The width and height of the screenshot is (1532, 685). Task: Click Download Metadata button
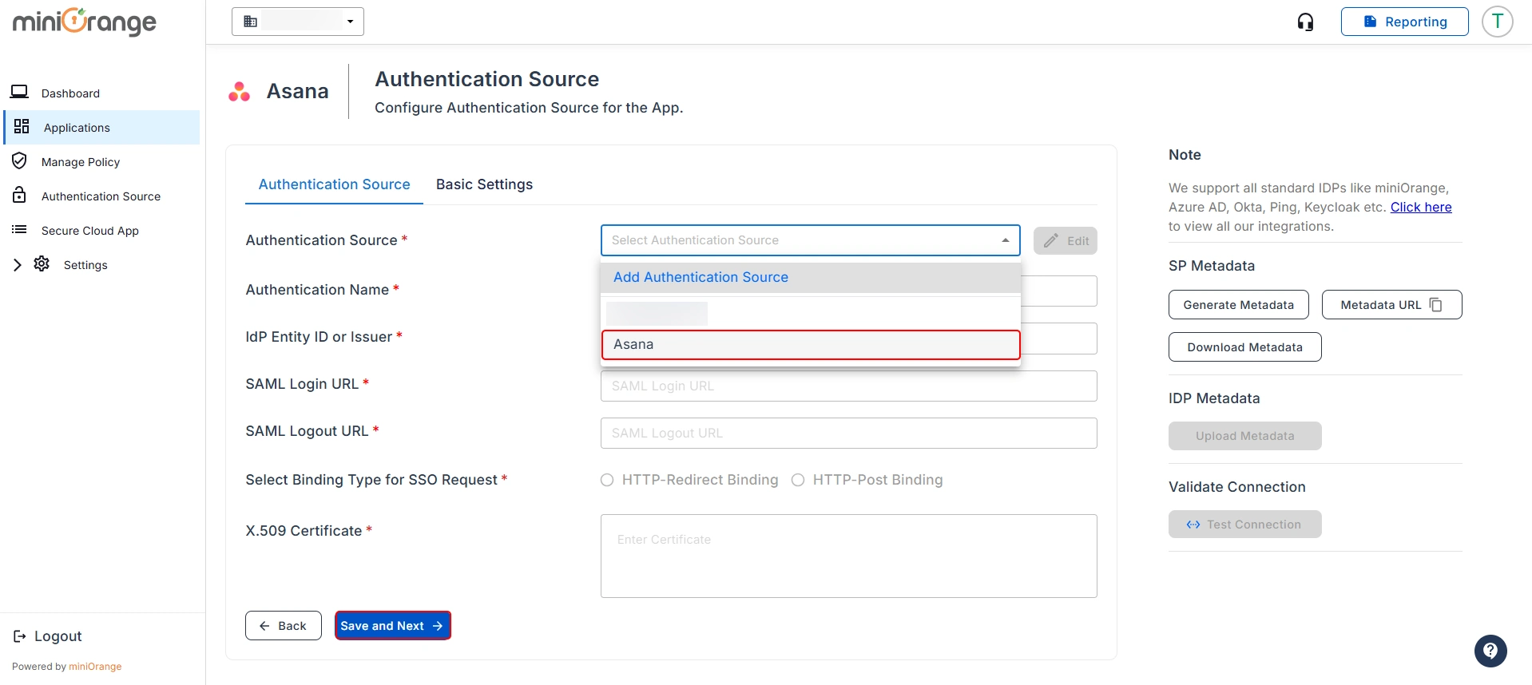1244,346
